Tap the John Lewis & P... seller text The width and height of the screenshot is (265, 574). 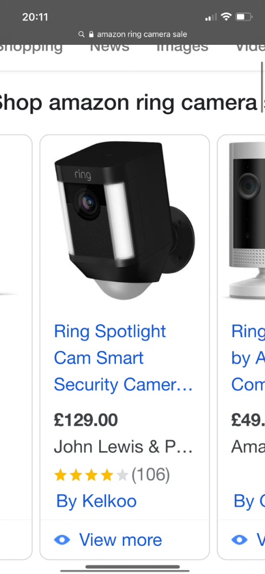(123, 447)
